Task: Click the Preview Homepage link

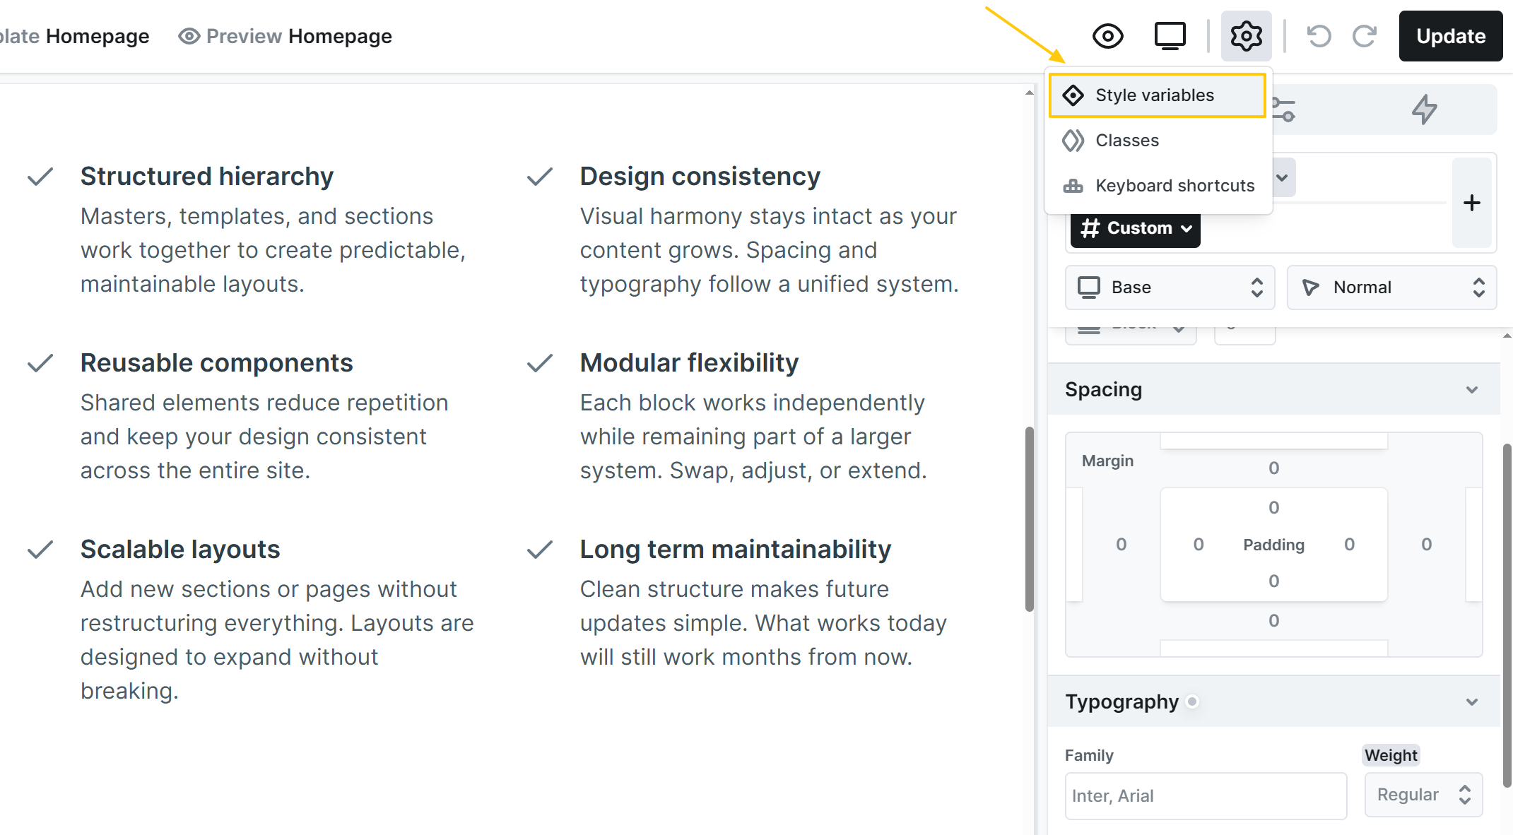Action: [285, 36]
